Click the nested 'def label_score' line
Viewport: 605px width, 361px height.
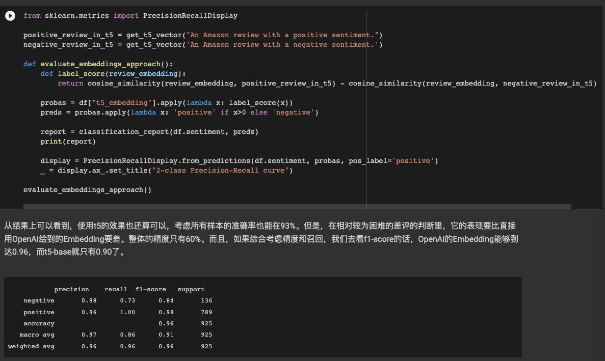113,74
